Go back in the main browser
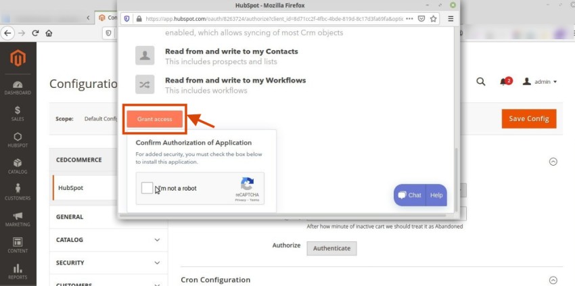 tap(7, 33)
